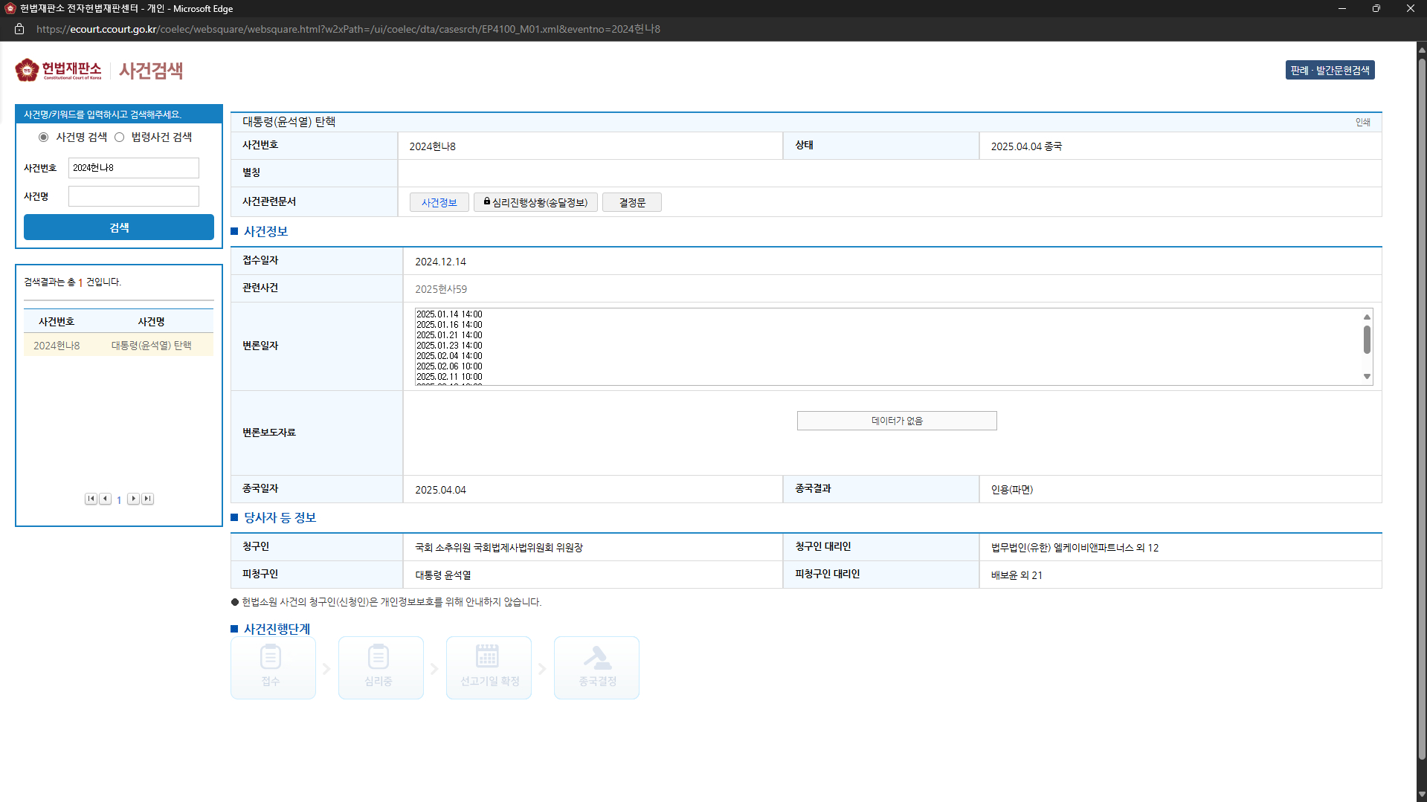Click the 접수 stage icon
1427x802 pixels.
[x=271, y=658]
